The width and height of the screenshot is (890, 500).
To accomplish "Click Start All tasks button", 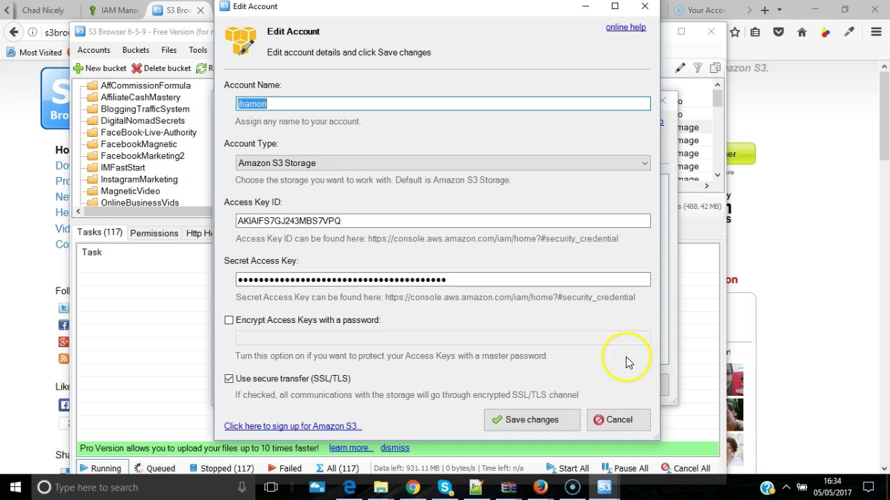I will click(x=568, y=468).
